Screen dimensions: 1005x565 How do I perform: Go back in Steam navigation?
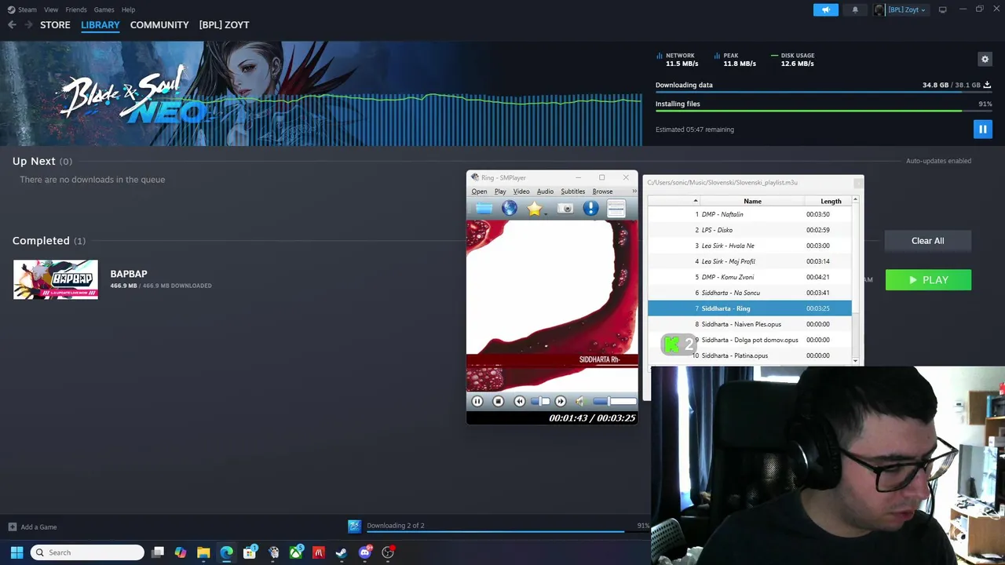12,25
